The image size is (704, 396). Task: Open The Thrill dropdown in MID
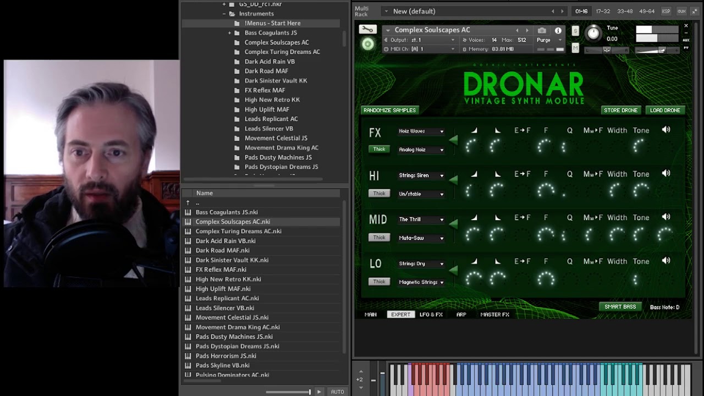coord(421,219)
